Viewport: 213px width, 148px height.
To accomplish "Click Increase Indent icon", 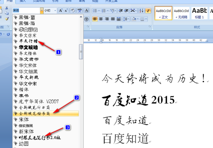I will pos(126,11).
